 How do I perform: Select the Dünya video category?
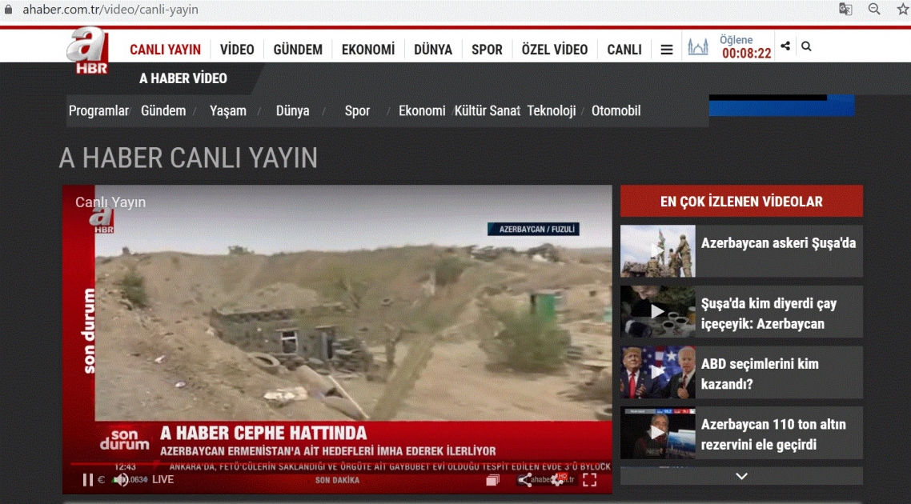pyautogui.click(x=292, y=111)
